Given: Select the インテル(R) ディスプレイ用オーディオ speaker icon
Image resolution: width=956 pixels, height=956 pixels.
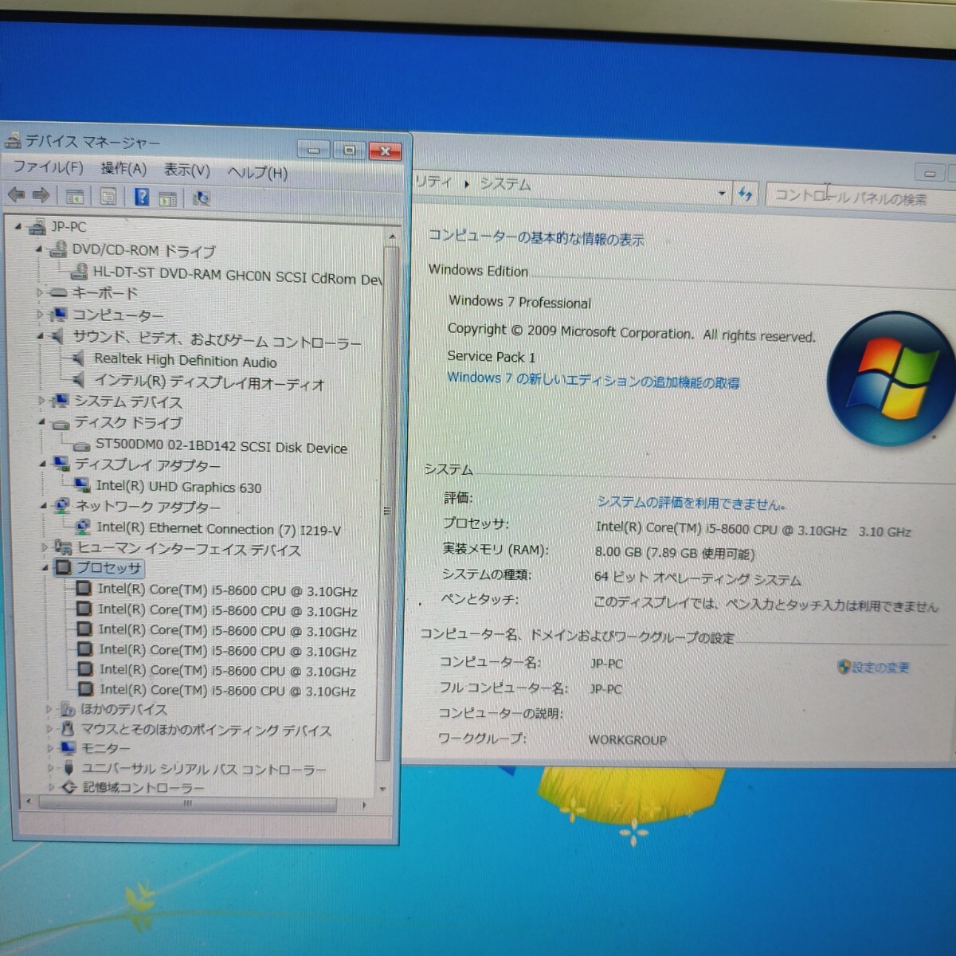Looking at the screenshot, I should tap(79, 381).
